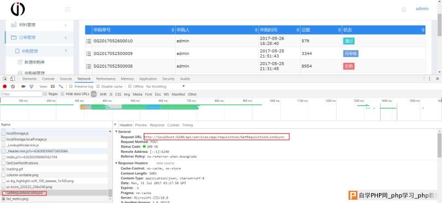Tick Hide data URLs checkbox
This screenshot has width=442, height=203.
point(62,94)
